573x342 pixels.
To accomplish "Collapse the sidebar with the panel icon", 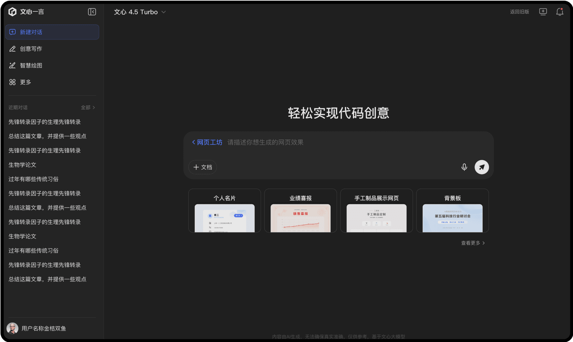I will [x=92, y=12].
